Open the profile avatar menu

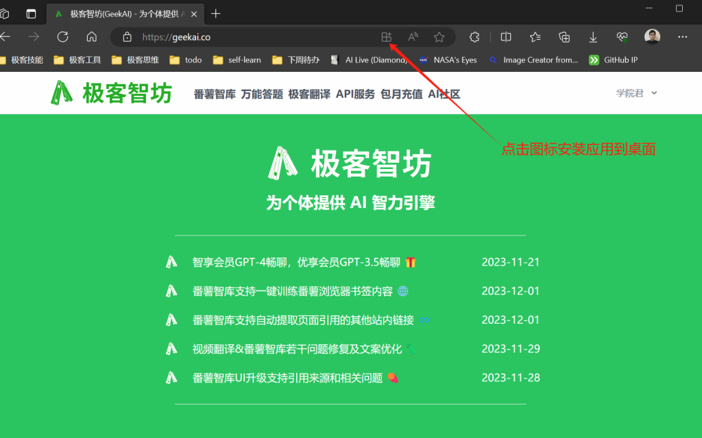click(x=653, y=37)
